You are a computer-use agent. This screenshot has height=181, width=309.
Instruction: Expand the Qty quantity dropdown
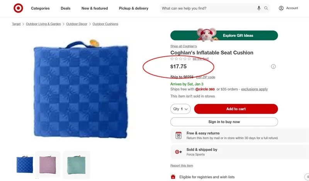(x=180, y=109)
